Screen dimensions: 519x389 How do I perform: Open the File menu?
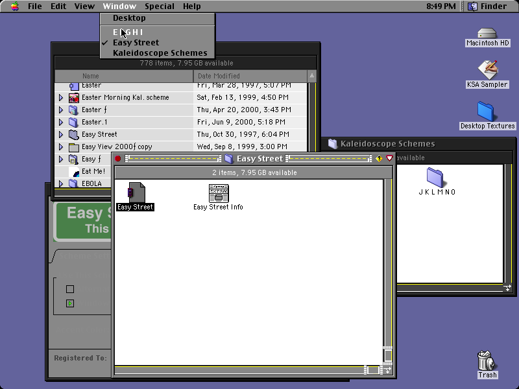[35, 6]
